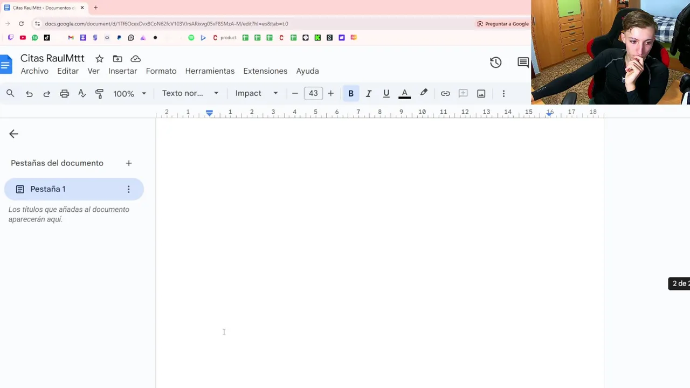Select the paint format roller icon

click(x=100, y=94)
